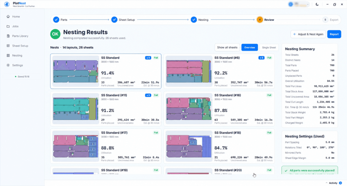
Task: Open SS Standard (#6) layout thumbnail
Action: [189, 71]
